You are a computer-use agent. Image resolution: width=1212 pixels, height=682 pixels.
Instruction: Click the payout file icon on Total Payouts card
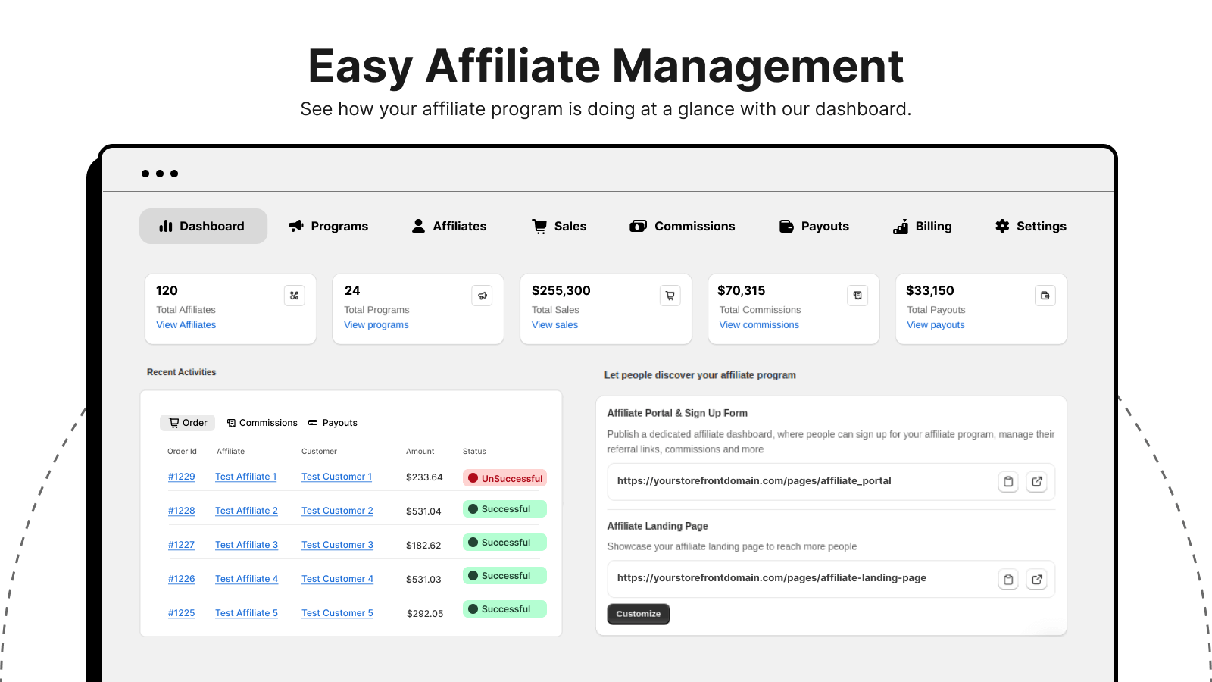[1045, 296]
